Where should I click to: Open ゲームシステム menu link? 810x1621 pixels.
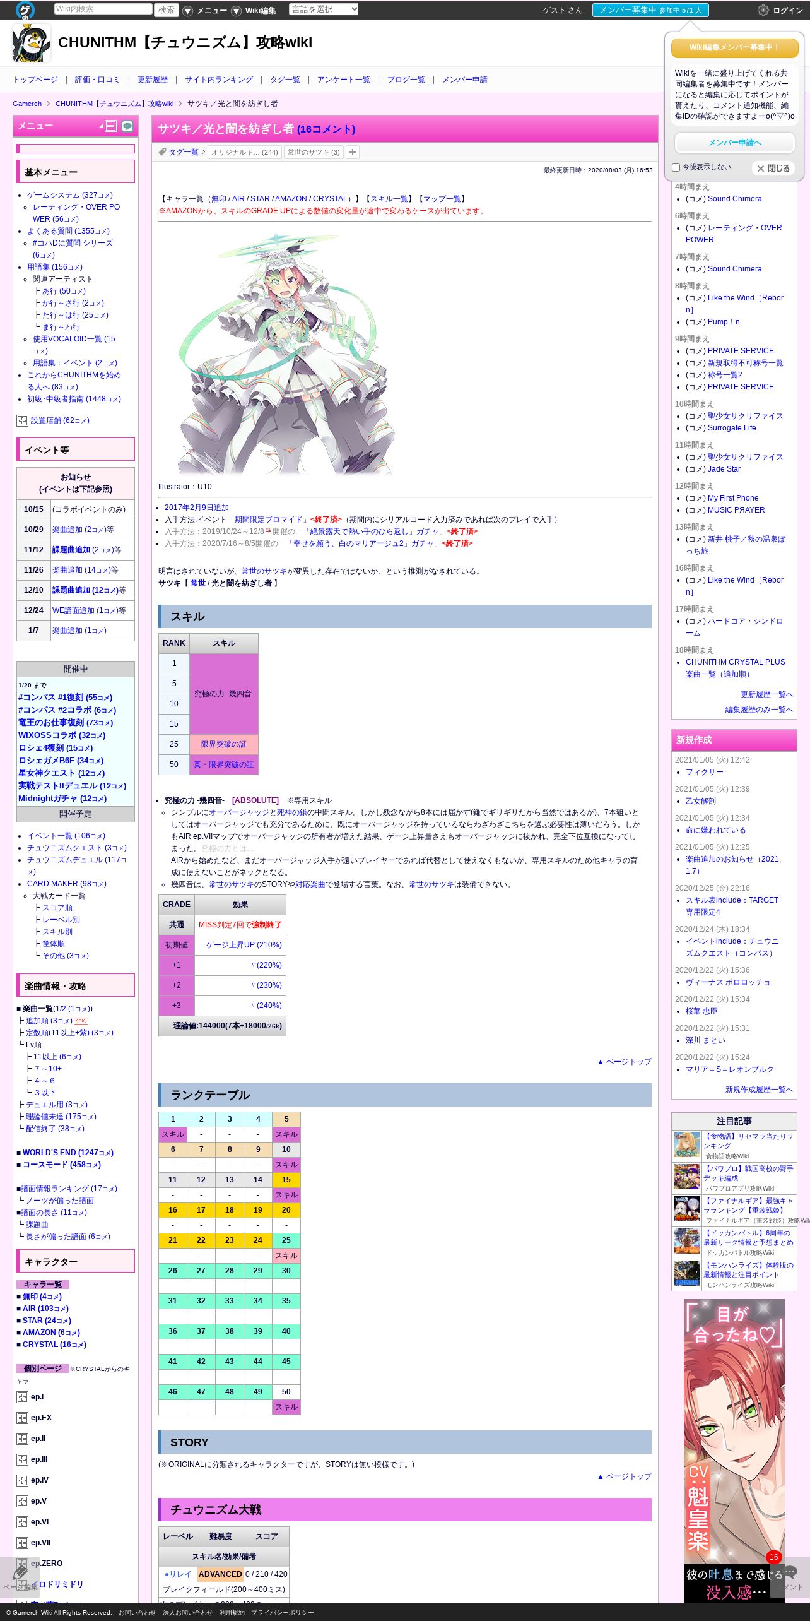(70, 195)
